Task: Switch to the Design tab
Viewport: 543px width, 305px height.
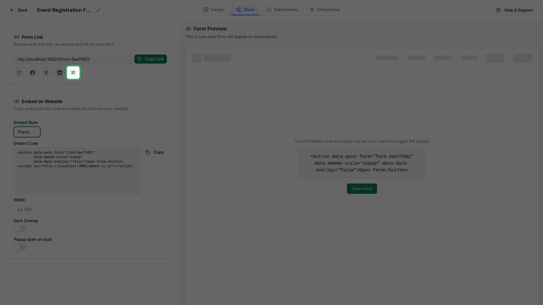Action: 214,10
